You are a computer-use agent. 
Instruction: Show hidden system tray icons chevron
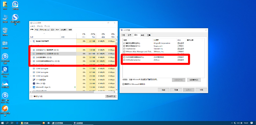click(x=232, y=123)
